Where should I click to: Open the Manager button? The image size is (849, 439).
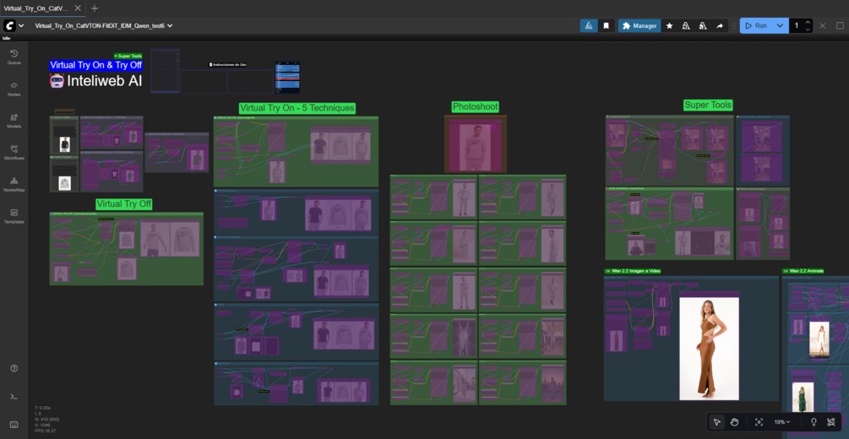639,25
